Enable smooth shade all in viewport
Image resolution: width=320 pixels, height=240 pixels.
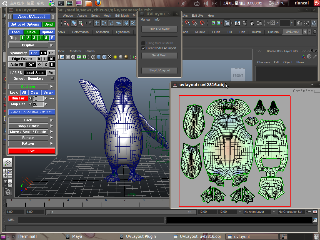click(x=99, y=57)
